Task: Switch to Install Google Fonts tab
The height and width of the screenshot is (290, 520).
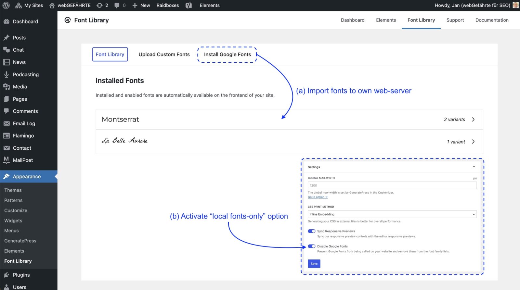Action: pyautogui.click(x=227, y=55)
